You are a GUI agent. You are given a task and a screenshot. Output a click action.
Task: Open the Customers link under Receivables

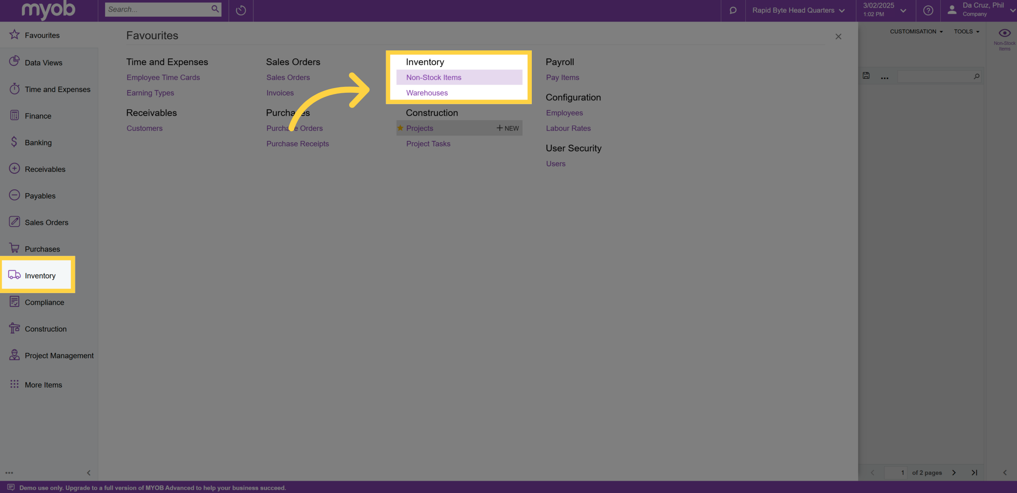pyautogui.click(x=144, y=128)
